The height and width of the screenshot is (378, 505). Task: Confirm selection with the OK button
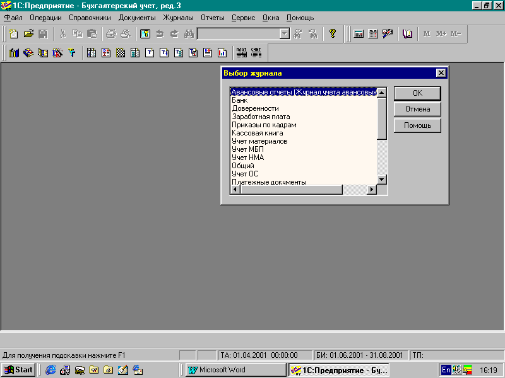[417, 93]
